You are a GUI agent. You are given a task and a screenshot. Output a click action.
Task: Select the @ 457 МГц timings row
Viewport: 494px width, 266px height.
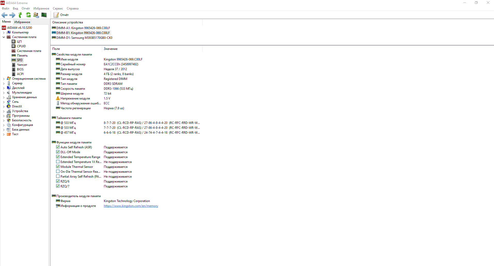point(126,133)
